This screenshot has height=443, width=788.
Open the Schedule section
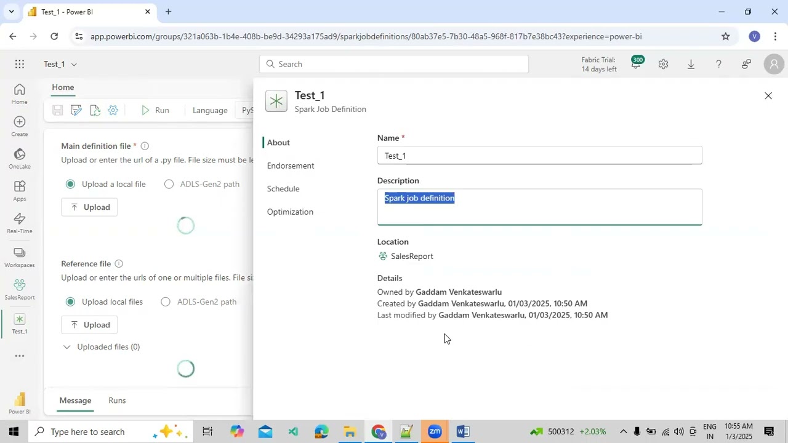283,188
